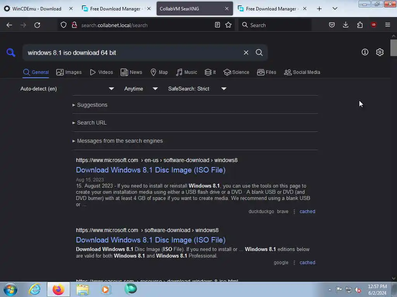Close the WinCDEmu tab
This screenshot has width=397, height=297.
(71, 9)
